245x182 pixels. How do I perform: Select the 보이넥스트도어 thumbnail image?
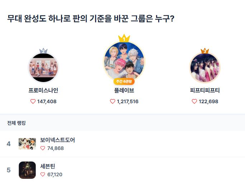point(27,144)
